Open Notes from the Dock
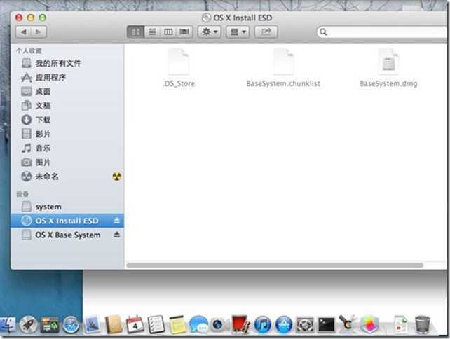Viewport: 450px width, 339px height. [177, 325]
